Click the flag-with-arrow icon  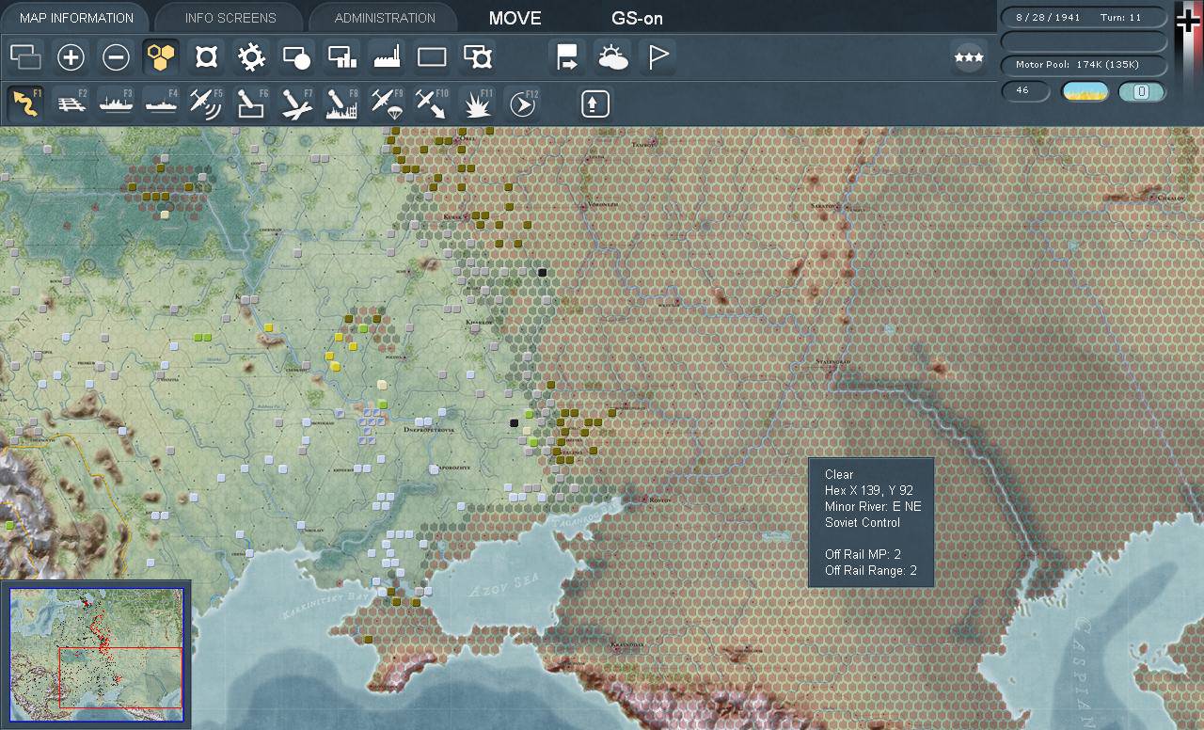pyautogui.click(x=567, y=57)
